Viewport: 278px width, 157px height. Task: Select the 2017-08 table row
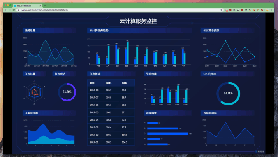111,90
